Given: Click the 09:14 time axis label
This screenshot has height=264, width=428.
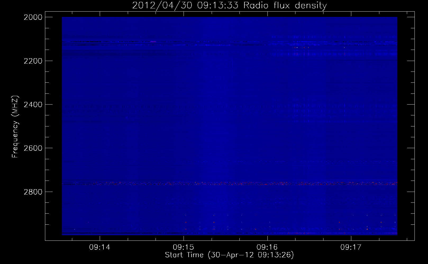Looking at the screenshot, I should coord(100,247).
